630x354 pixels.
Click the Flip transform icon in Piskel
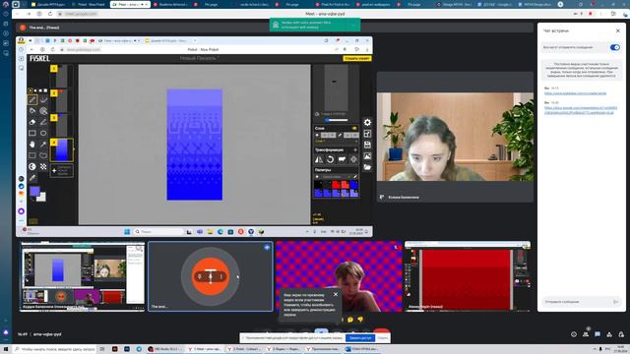point(319,159)
